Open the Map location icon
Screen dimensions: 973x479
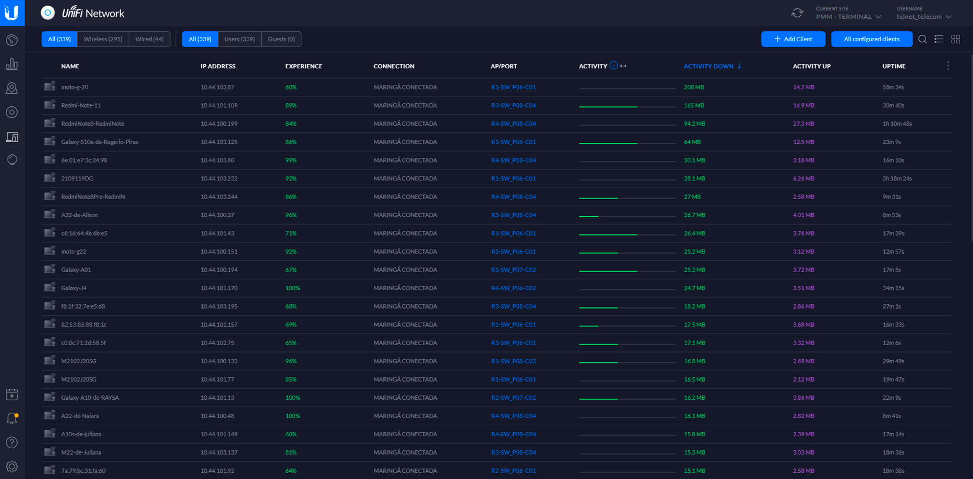click(x=12, y=88)
